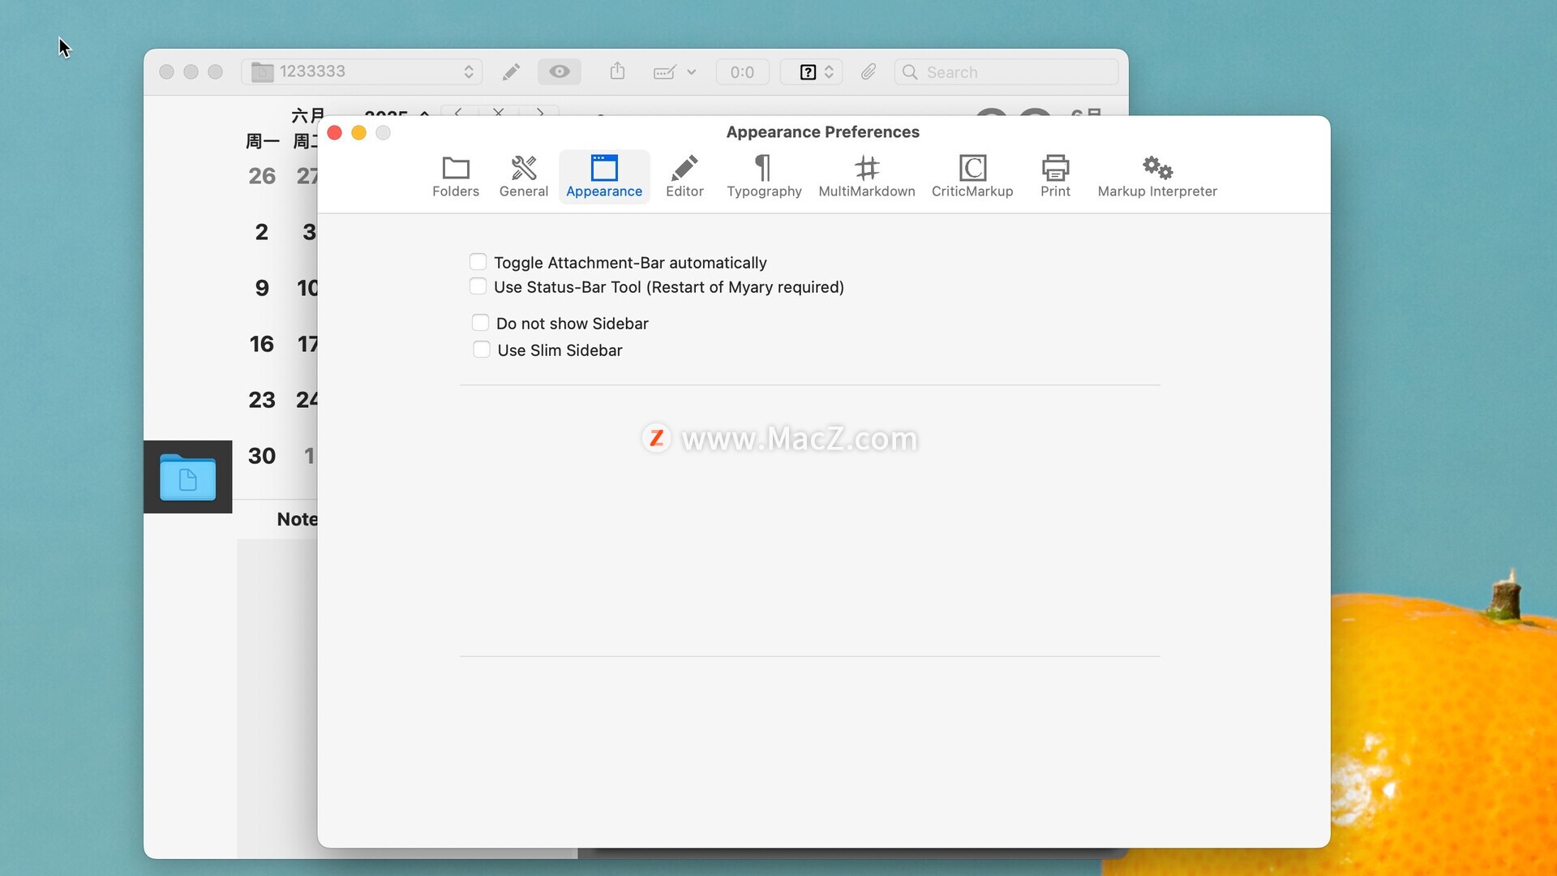
Task: Open the question-mark popup selector
Action: pos(812,72)
